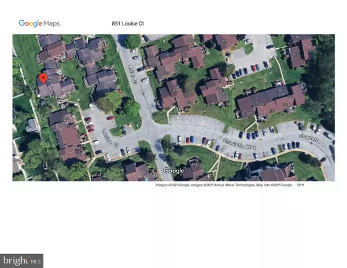Click the 50 ft map scale indicator
Image resolution: width=347 pixels, height=268 pixels.
[x=300, y=185]
